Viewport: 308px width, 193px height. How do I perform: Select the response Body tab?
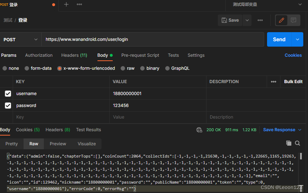coord(5,130)
